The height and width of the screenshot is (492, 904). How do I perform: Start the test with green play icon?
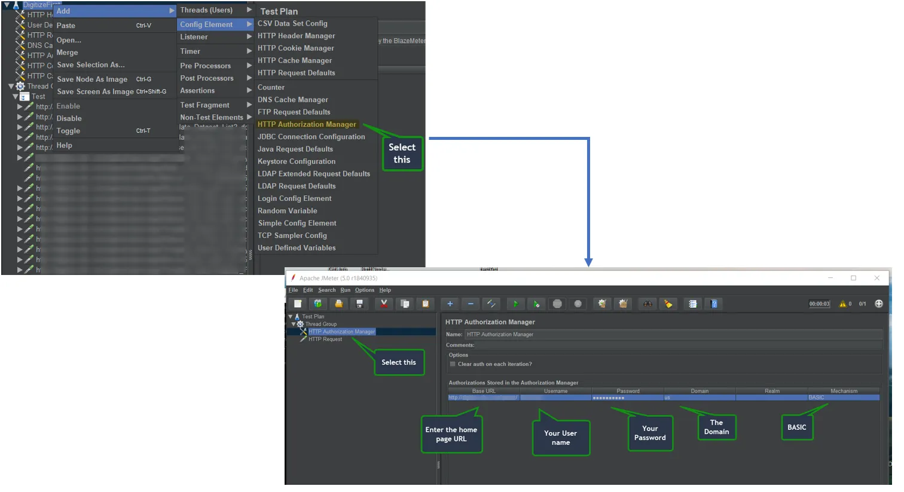(515, 304)
